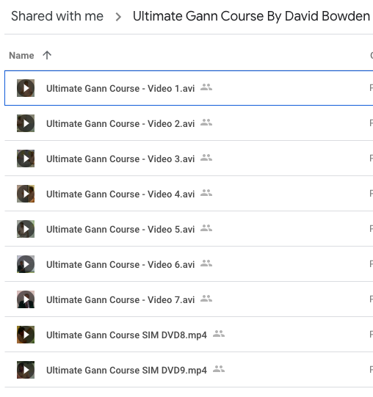Click the Video 1.avi video thumbnail icon
Screen dimensions: 373x397
(26, 88)
